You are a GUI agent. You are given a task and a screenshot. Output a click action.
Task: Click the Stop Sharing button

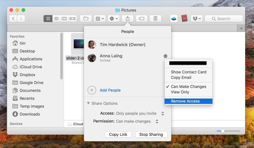pos(151,134)
